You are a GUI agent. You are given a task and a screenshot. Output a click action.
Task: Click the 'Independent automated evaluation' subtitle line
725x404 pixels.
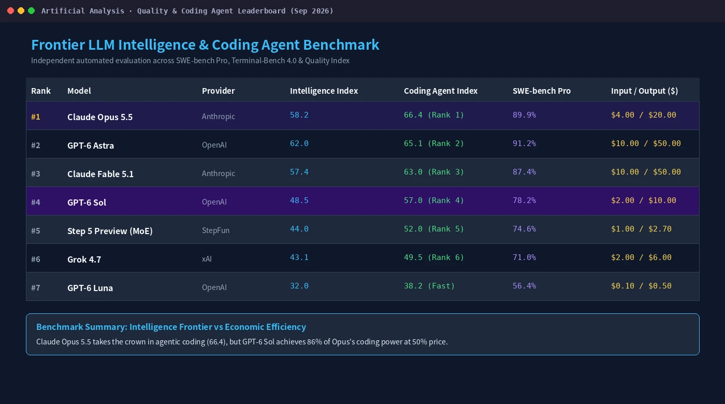[x=190, y=61]
